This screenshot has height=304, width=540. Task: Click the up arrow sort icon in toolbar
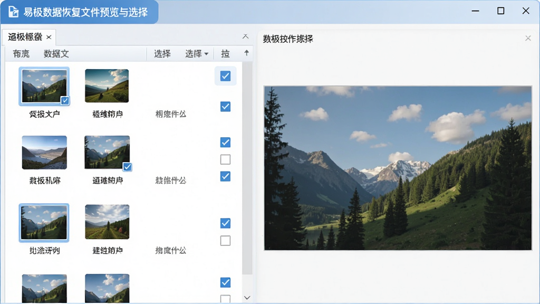click(246, 53)
